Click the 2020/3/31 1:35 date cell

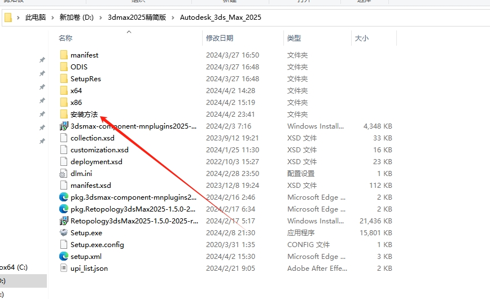tap(231, 245)
